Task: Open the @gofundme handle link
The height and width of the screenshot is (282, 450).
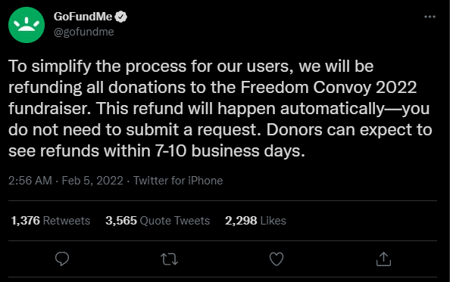Action: click(84, 32)
